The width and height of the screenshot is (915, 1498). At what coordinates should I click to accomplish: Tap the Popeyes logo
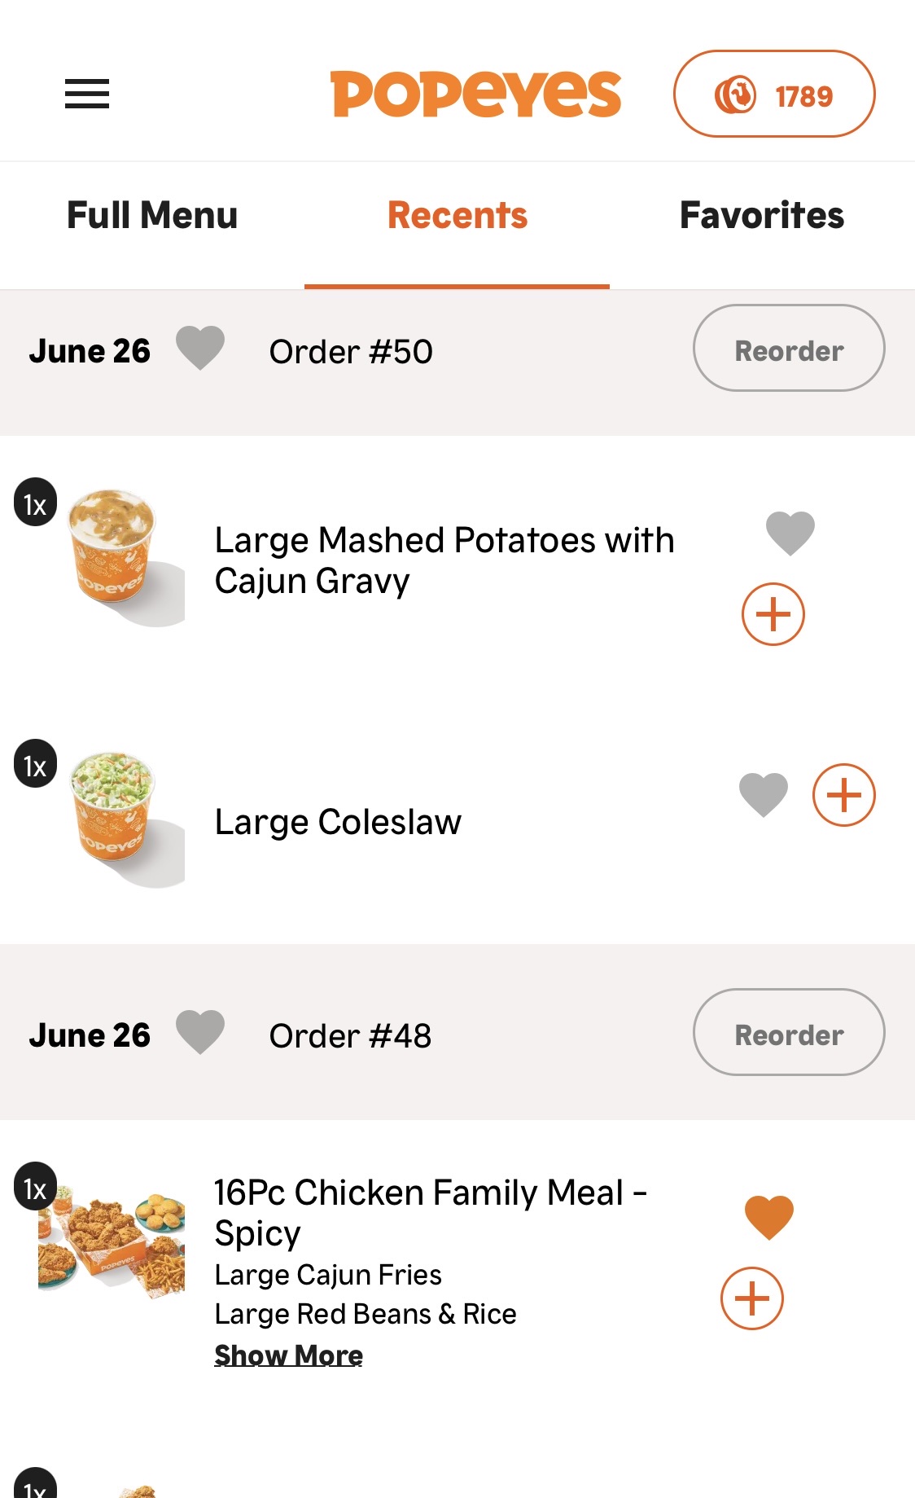[475, 94]
